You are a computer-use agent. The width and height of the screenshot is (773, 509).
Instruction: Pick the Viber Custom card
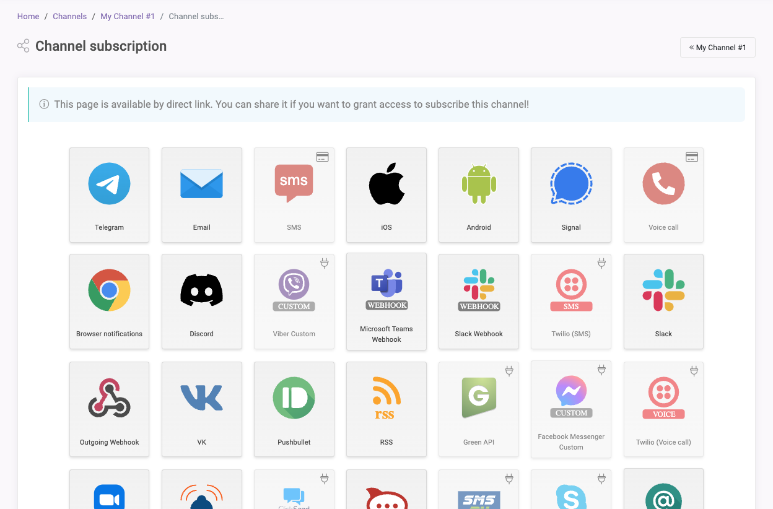pyautogui.click(x=294, y=301)
